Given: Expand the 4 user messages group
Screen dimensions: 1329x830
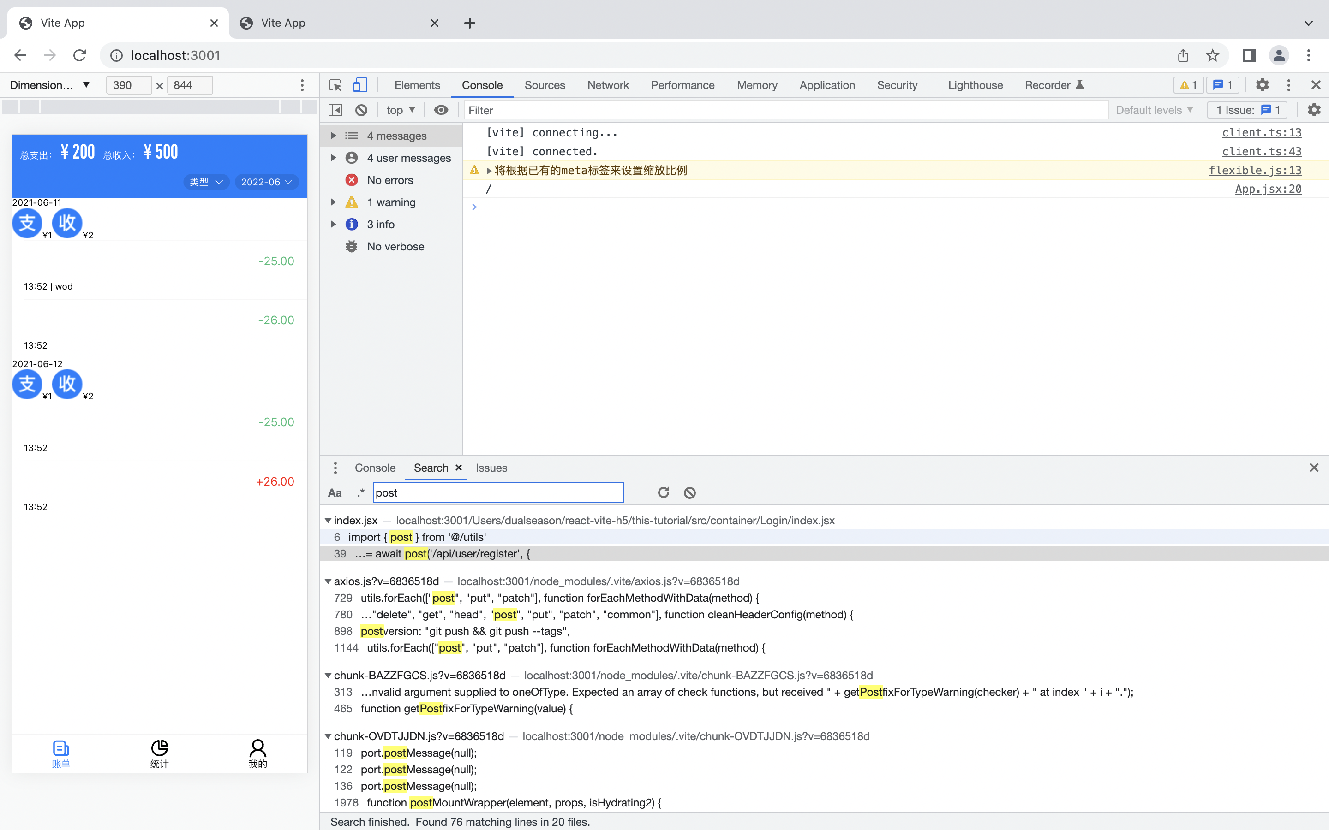Looking at the screenshot, I should tap(333, 158).
